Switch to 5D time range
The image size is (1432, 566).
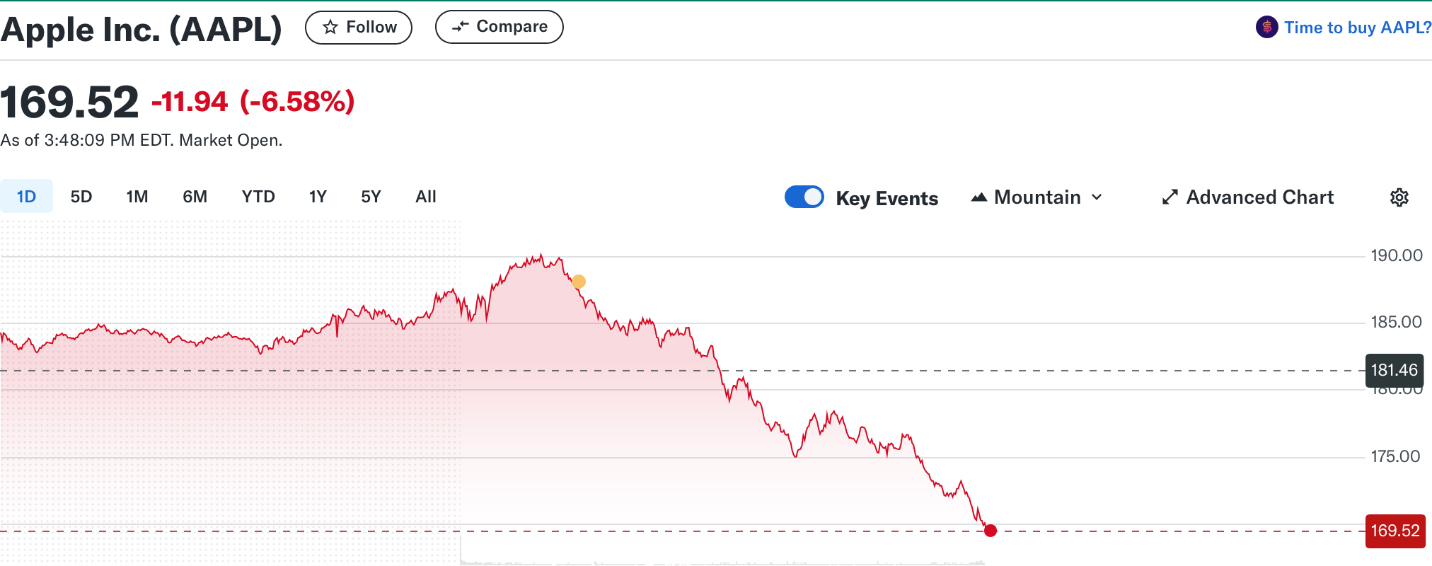[x=81, y=197]
